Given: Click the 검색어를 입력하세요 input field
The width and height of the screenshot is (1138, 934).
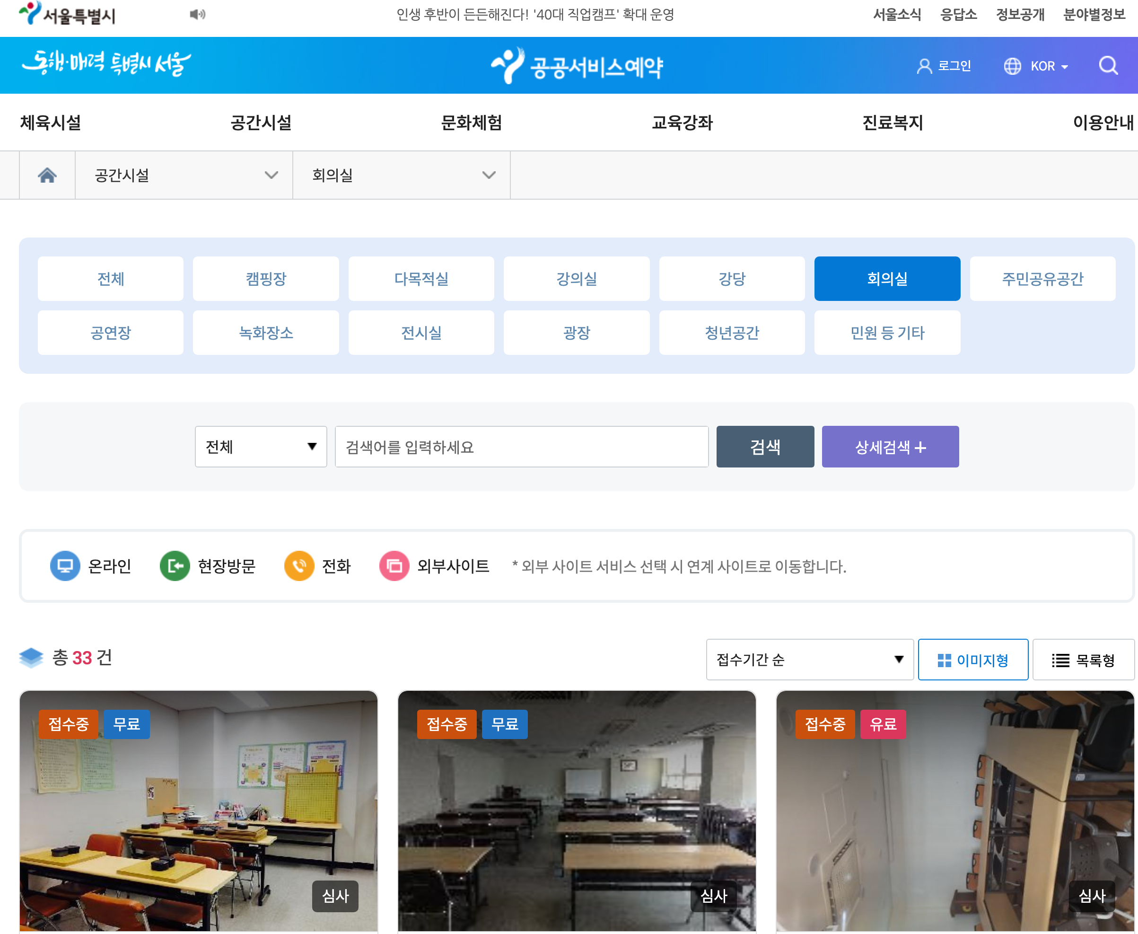Looking at the screenshot, I should 521,447.
